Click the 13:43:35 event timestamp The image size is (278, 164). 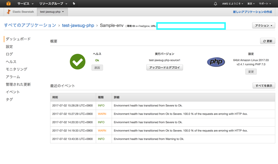(x=72, y=139)
